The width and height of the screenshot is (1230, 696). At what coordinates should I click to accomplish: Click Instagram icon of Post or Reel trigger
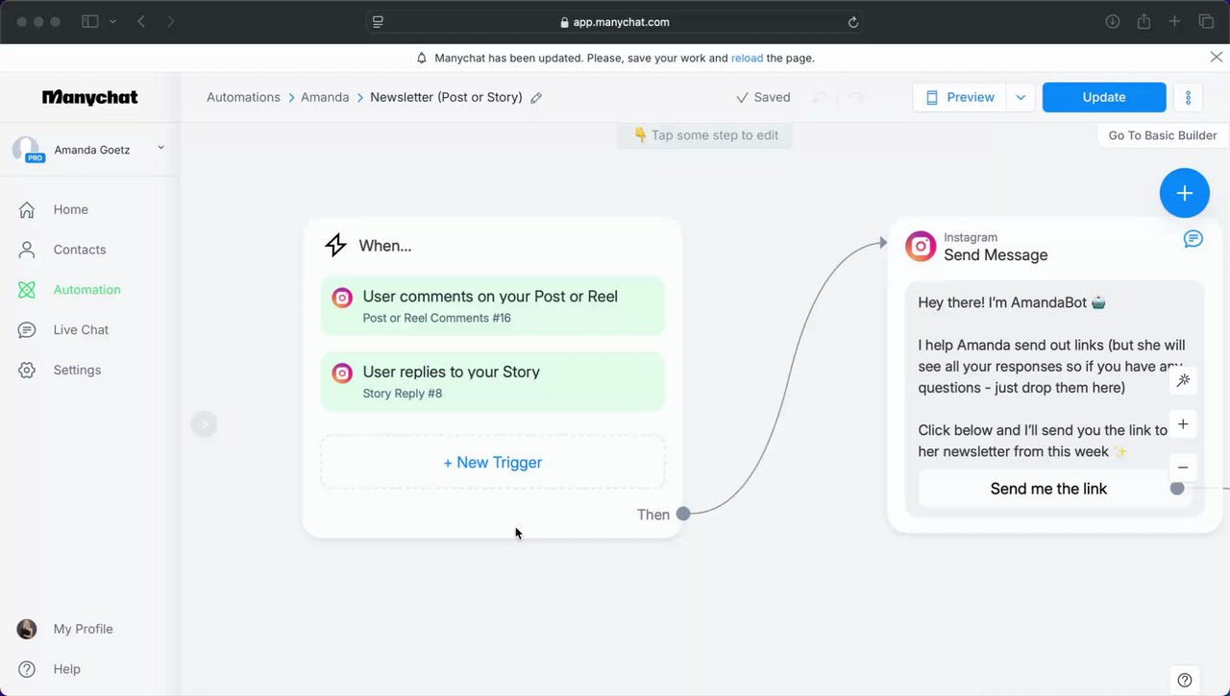(x=342, y=298)
